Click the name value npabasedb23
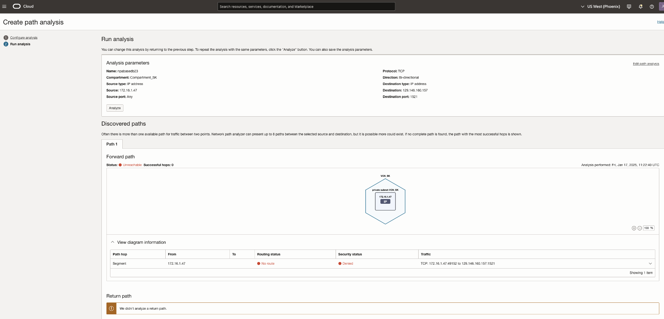Screen dimensions: 664x319 [x=128, y=71]
